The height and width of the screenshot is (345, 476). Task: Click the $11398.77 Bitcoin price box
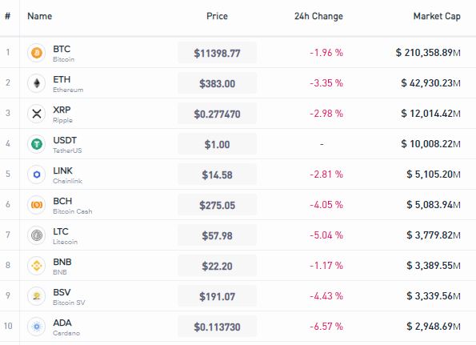[217, 53]
